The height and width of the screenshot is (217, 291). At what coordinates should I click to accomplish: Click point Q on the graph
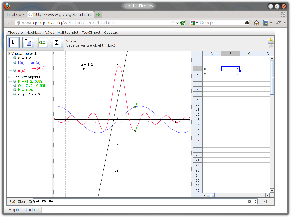135,131
